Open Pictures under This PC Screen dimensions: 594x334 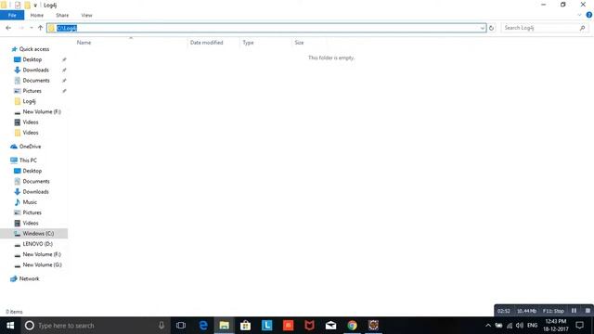tap(32, 212)
